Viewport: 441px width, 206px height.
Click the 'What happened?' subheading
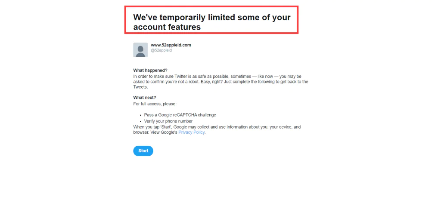150,70
